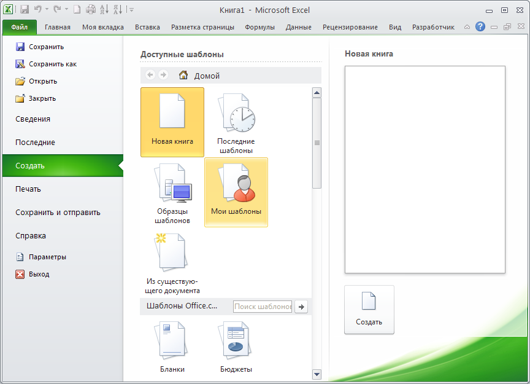
Task: Click the Save floppy icon in the quick access toolbar
Action: [x=25, y=9]
